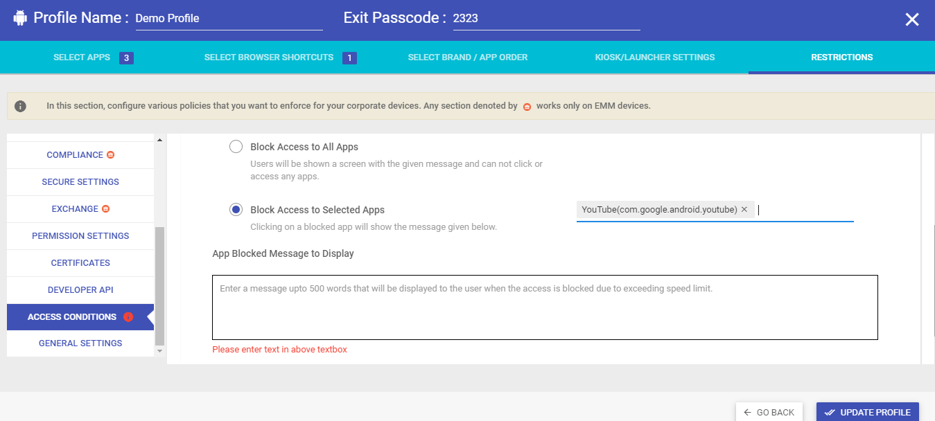Screen dimensions: 935x421
Task: Remove the YouTube blocked app chip
Action: [x=744, y=208]
